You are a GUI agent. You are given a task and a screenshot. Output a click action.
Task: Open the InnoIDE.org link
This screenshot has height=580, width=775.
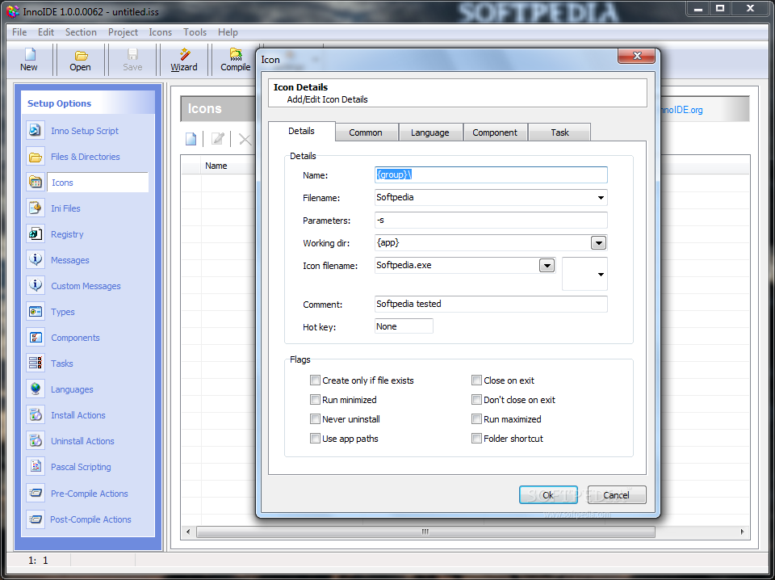pyautogui.click(x=681, y=110)
